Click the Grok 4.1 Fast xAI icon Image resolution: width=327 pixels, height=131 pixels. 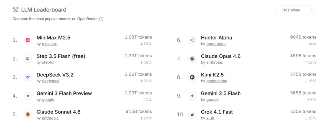point(192,114)
